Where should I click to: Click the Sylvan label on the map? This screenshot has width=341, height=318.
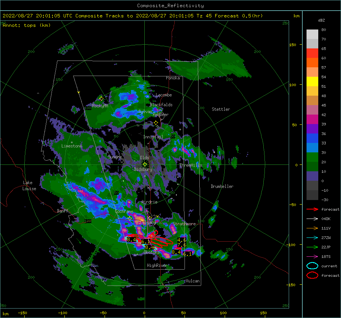pos(145,112)
